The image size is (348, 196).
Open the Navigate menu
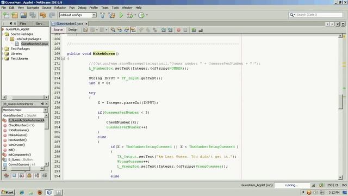[33, 8]
